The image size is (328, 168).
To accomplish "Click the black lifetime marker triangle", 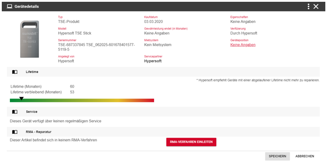I will pos(21,99).
